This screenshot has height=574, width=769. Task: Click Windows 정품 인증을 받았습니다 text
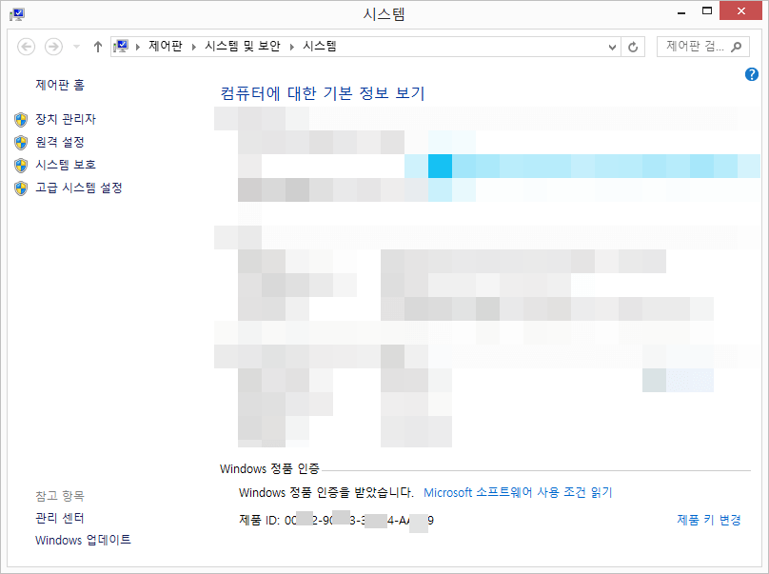pos(326,492)
